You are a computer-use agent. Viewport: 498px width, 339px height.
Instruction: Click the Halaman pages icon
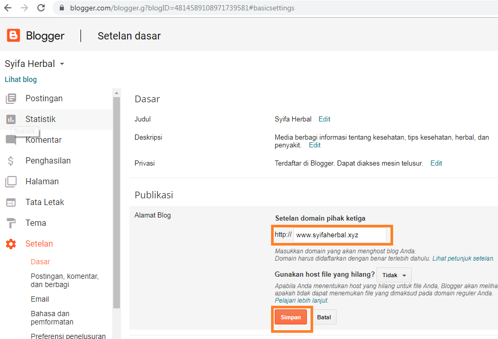coord(11,182)
